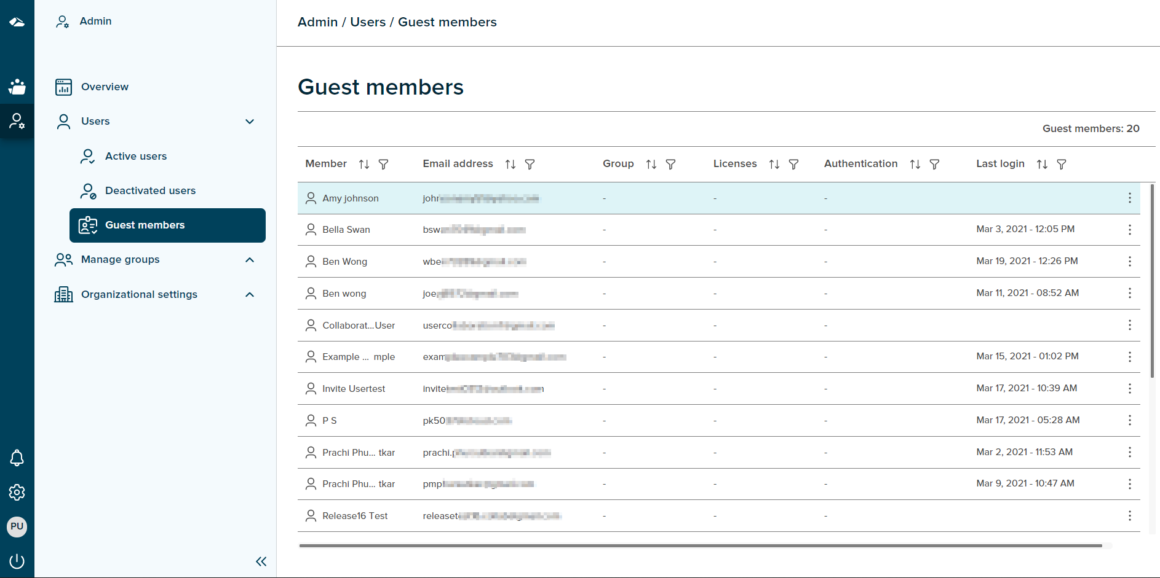Click the Email address column header
Viewport: 1160px width, 578px height.
pos(458,164)
